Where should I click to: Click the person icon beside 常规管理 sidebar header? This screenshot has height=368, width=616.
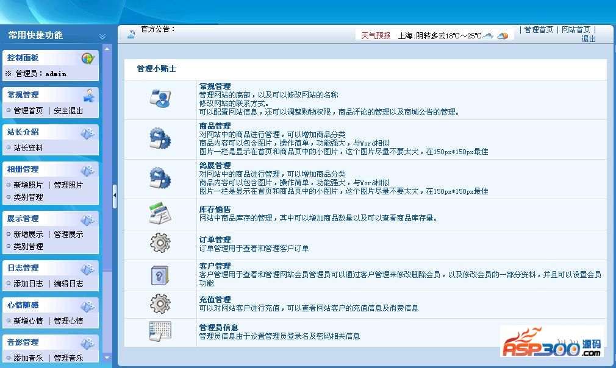(x=89, y=95)
